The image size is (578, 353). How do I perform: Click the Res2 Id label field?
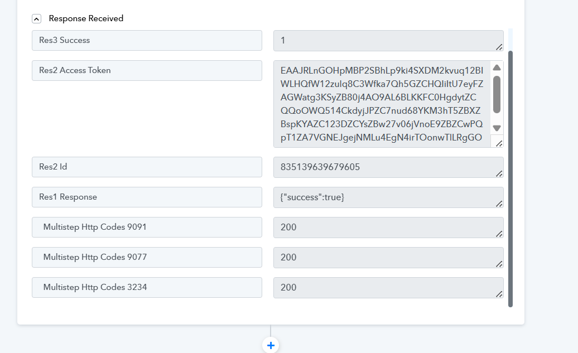(147, 167)
